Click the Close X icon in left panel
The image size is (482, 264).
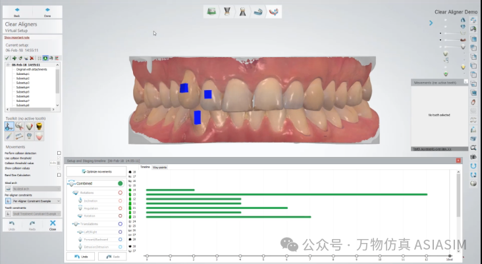tap(52, 224)
